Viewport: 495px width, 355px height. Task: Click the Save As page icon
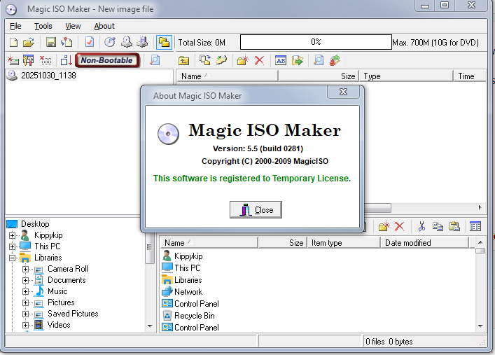(x=67, y=42)
